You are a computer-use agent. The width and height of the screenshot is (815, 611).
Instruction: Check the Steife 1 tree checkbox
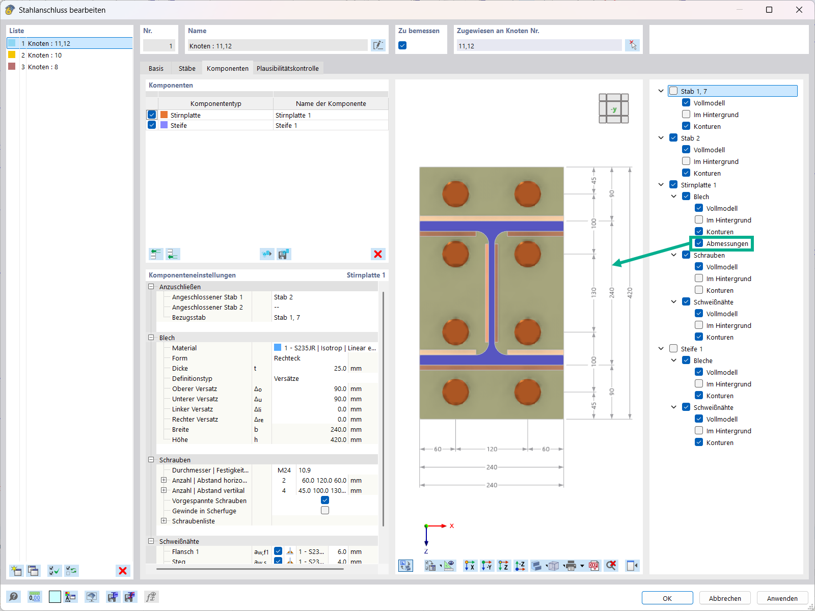673,348
